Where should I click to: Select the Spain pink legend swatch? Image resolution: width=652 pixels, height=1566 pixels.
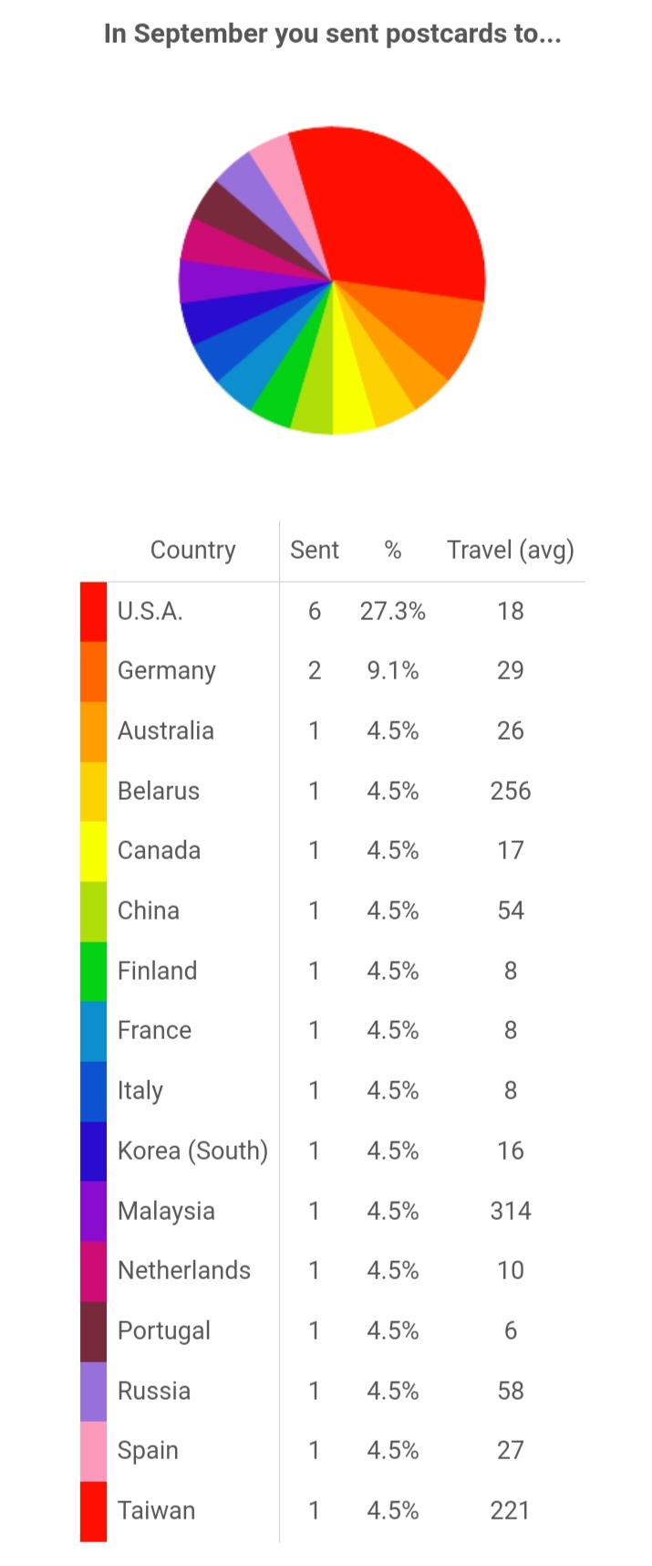(93, 1452)
